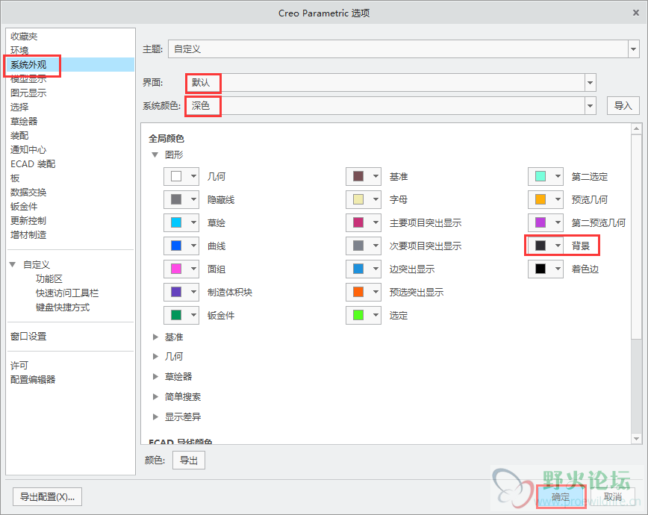
Task: Click the black 着色边 color swatch
Action: pyautogui.click(x=540, y=269)
